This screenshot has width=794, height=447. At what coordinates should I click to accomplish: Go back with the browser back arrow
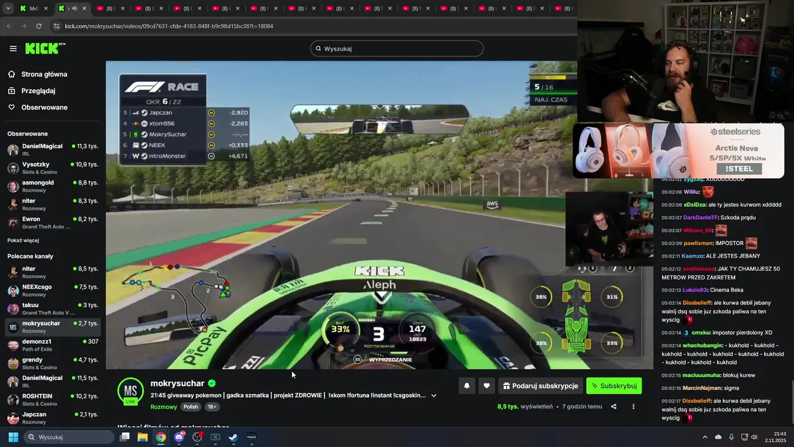click(x=9, y=26)
